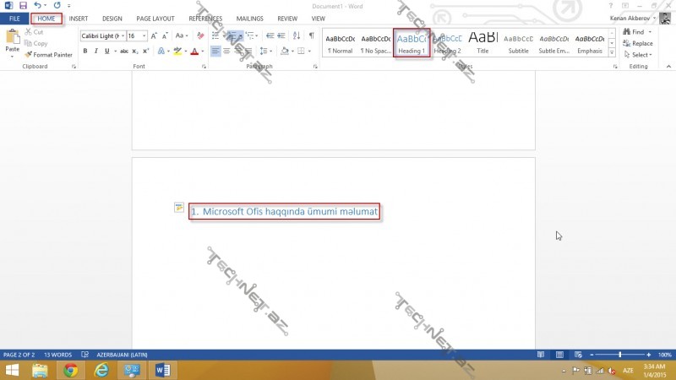Click the Format Painter tool
Image resolution: width=676 pixels, height=380 pixels.
(x=52, y=54)
